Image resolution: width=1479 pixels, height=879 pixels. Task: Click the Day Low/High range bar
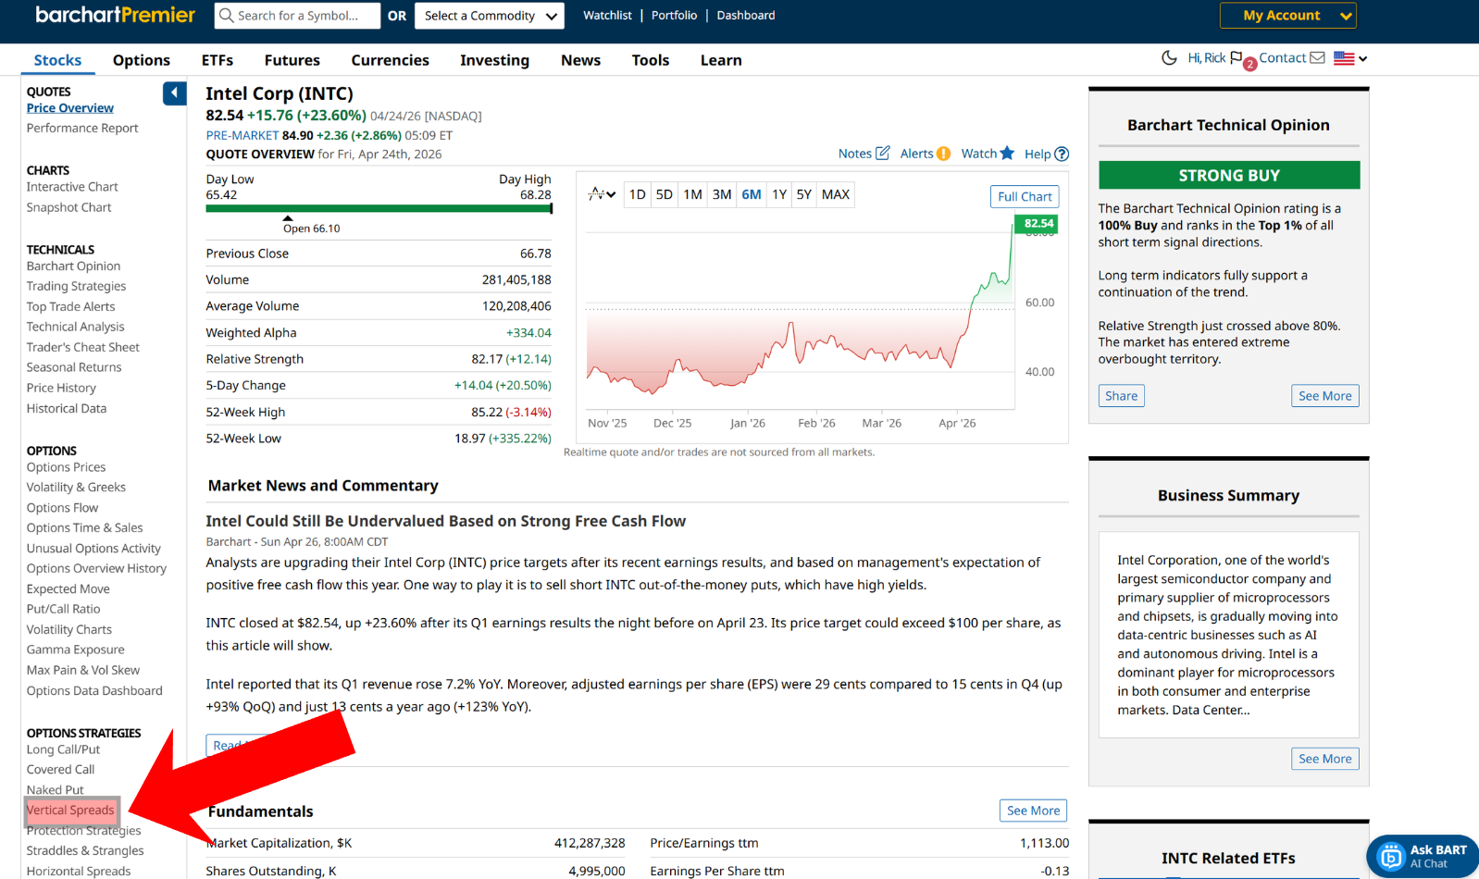[x=379, y=209]
